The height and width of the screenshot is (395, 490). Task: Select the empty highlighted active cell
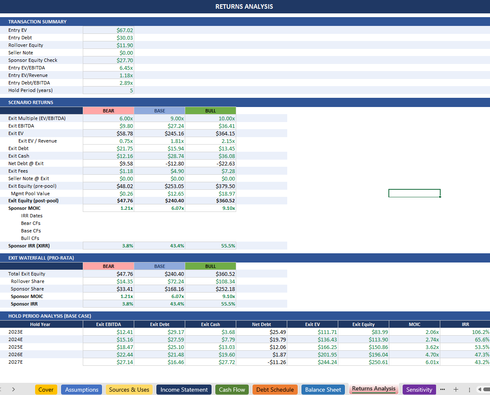(x=414, y=193)
